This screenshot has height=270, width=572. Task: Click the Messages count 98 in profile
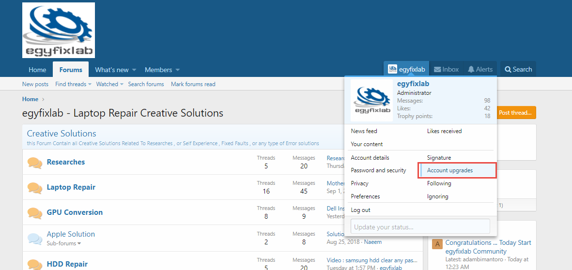(487, 101)
